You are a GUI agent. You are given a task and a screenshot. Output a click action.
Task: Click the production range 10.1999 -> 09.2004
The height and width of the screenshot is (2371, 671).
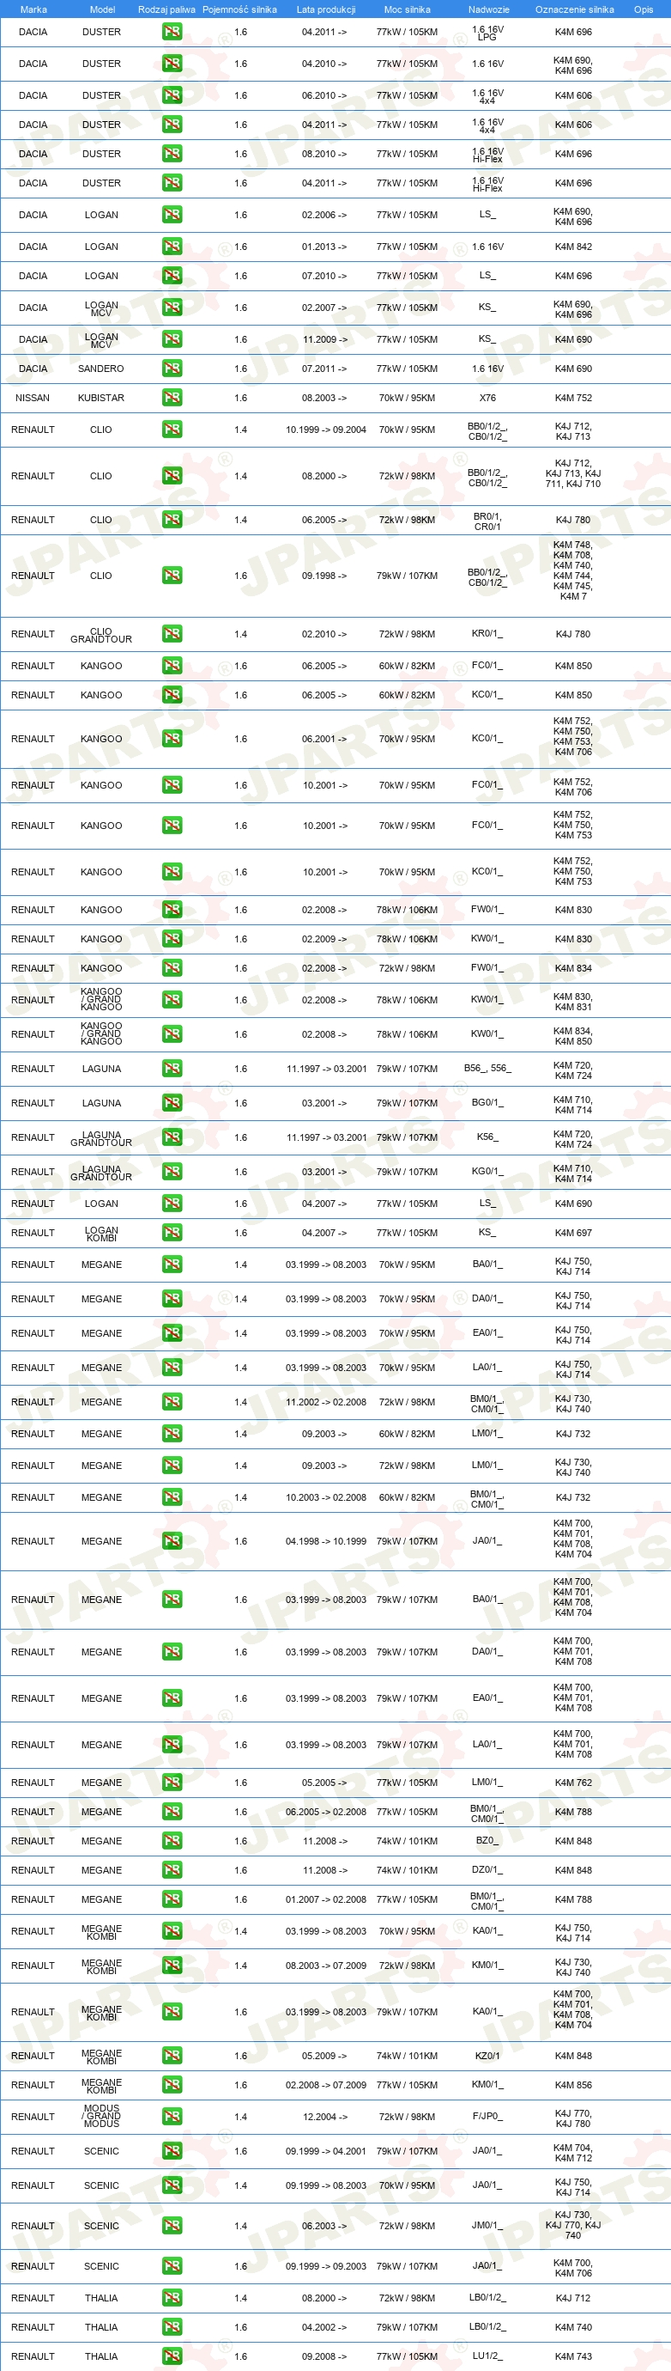[325, 430]
